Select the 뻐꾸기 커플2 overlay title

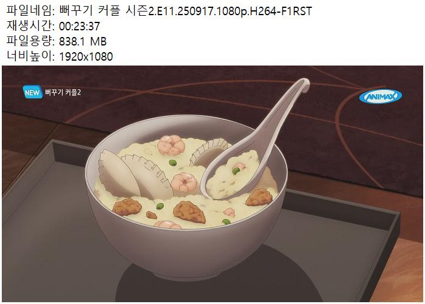point(63,92)
